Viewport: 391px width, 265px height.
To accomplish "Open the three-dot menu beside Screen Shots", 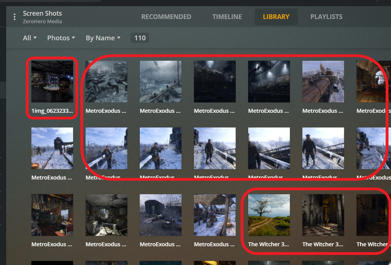I will point(15,17).
